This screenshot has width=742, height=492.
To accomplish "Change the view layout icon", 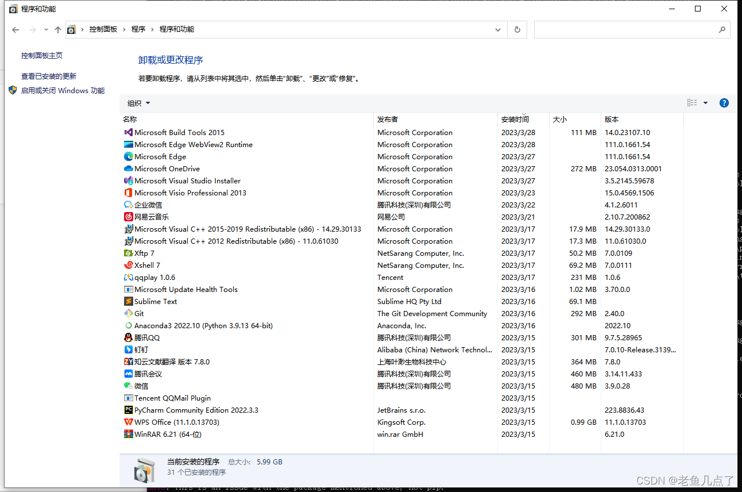I will point(692,103).
